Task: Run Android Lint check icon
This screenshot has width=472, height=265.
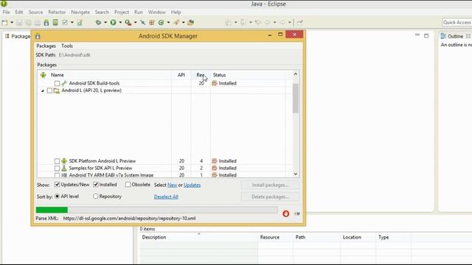Action: [x=65, y=23]
